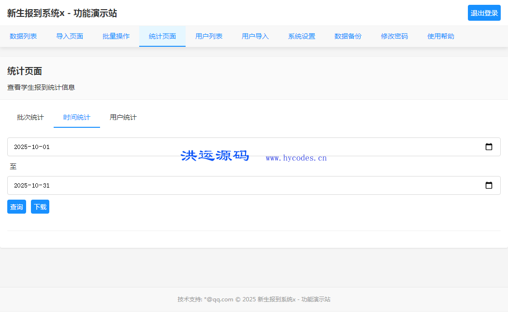Click the 查询 query button
The height and width of the screenshot is (312, 508).
[x=16, y=206]
